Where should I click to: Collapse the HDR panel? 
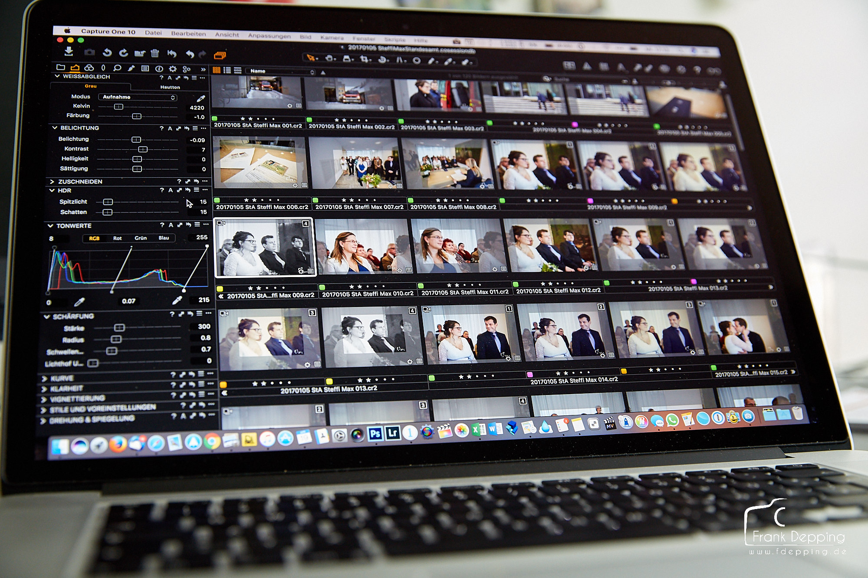tap(52, 190)
